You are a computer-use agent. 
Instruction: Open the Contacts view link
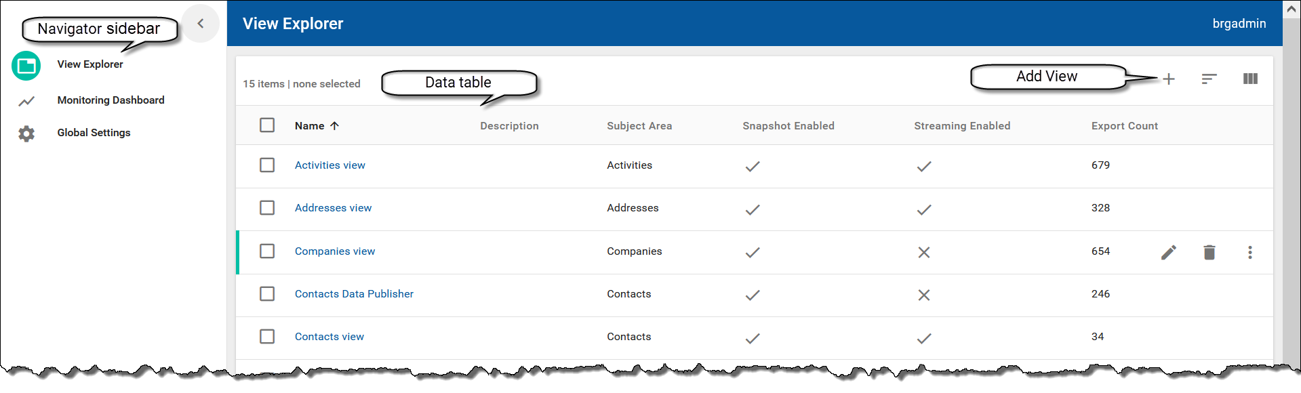tap(329, 337)
